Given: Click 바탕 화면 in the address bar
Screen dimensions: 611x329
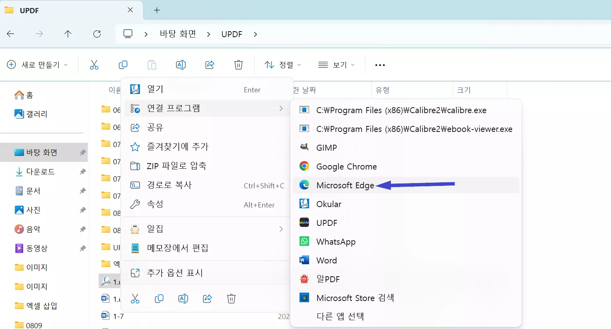Looking at the screenshot, I should point(178,34).
